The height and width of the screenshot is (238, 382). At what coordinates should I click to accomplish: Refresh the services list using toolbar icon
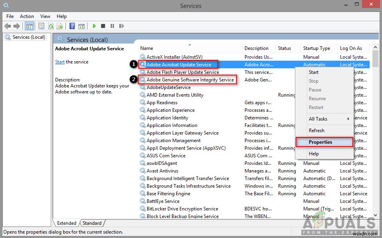point(51,26)
